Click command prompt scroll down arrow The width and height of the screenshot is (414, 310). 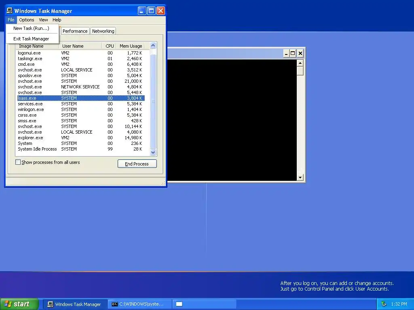(300, 178)
